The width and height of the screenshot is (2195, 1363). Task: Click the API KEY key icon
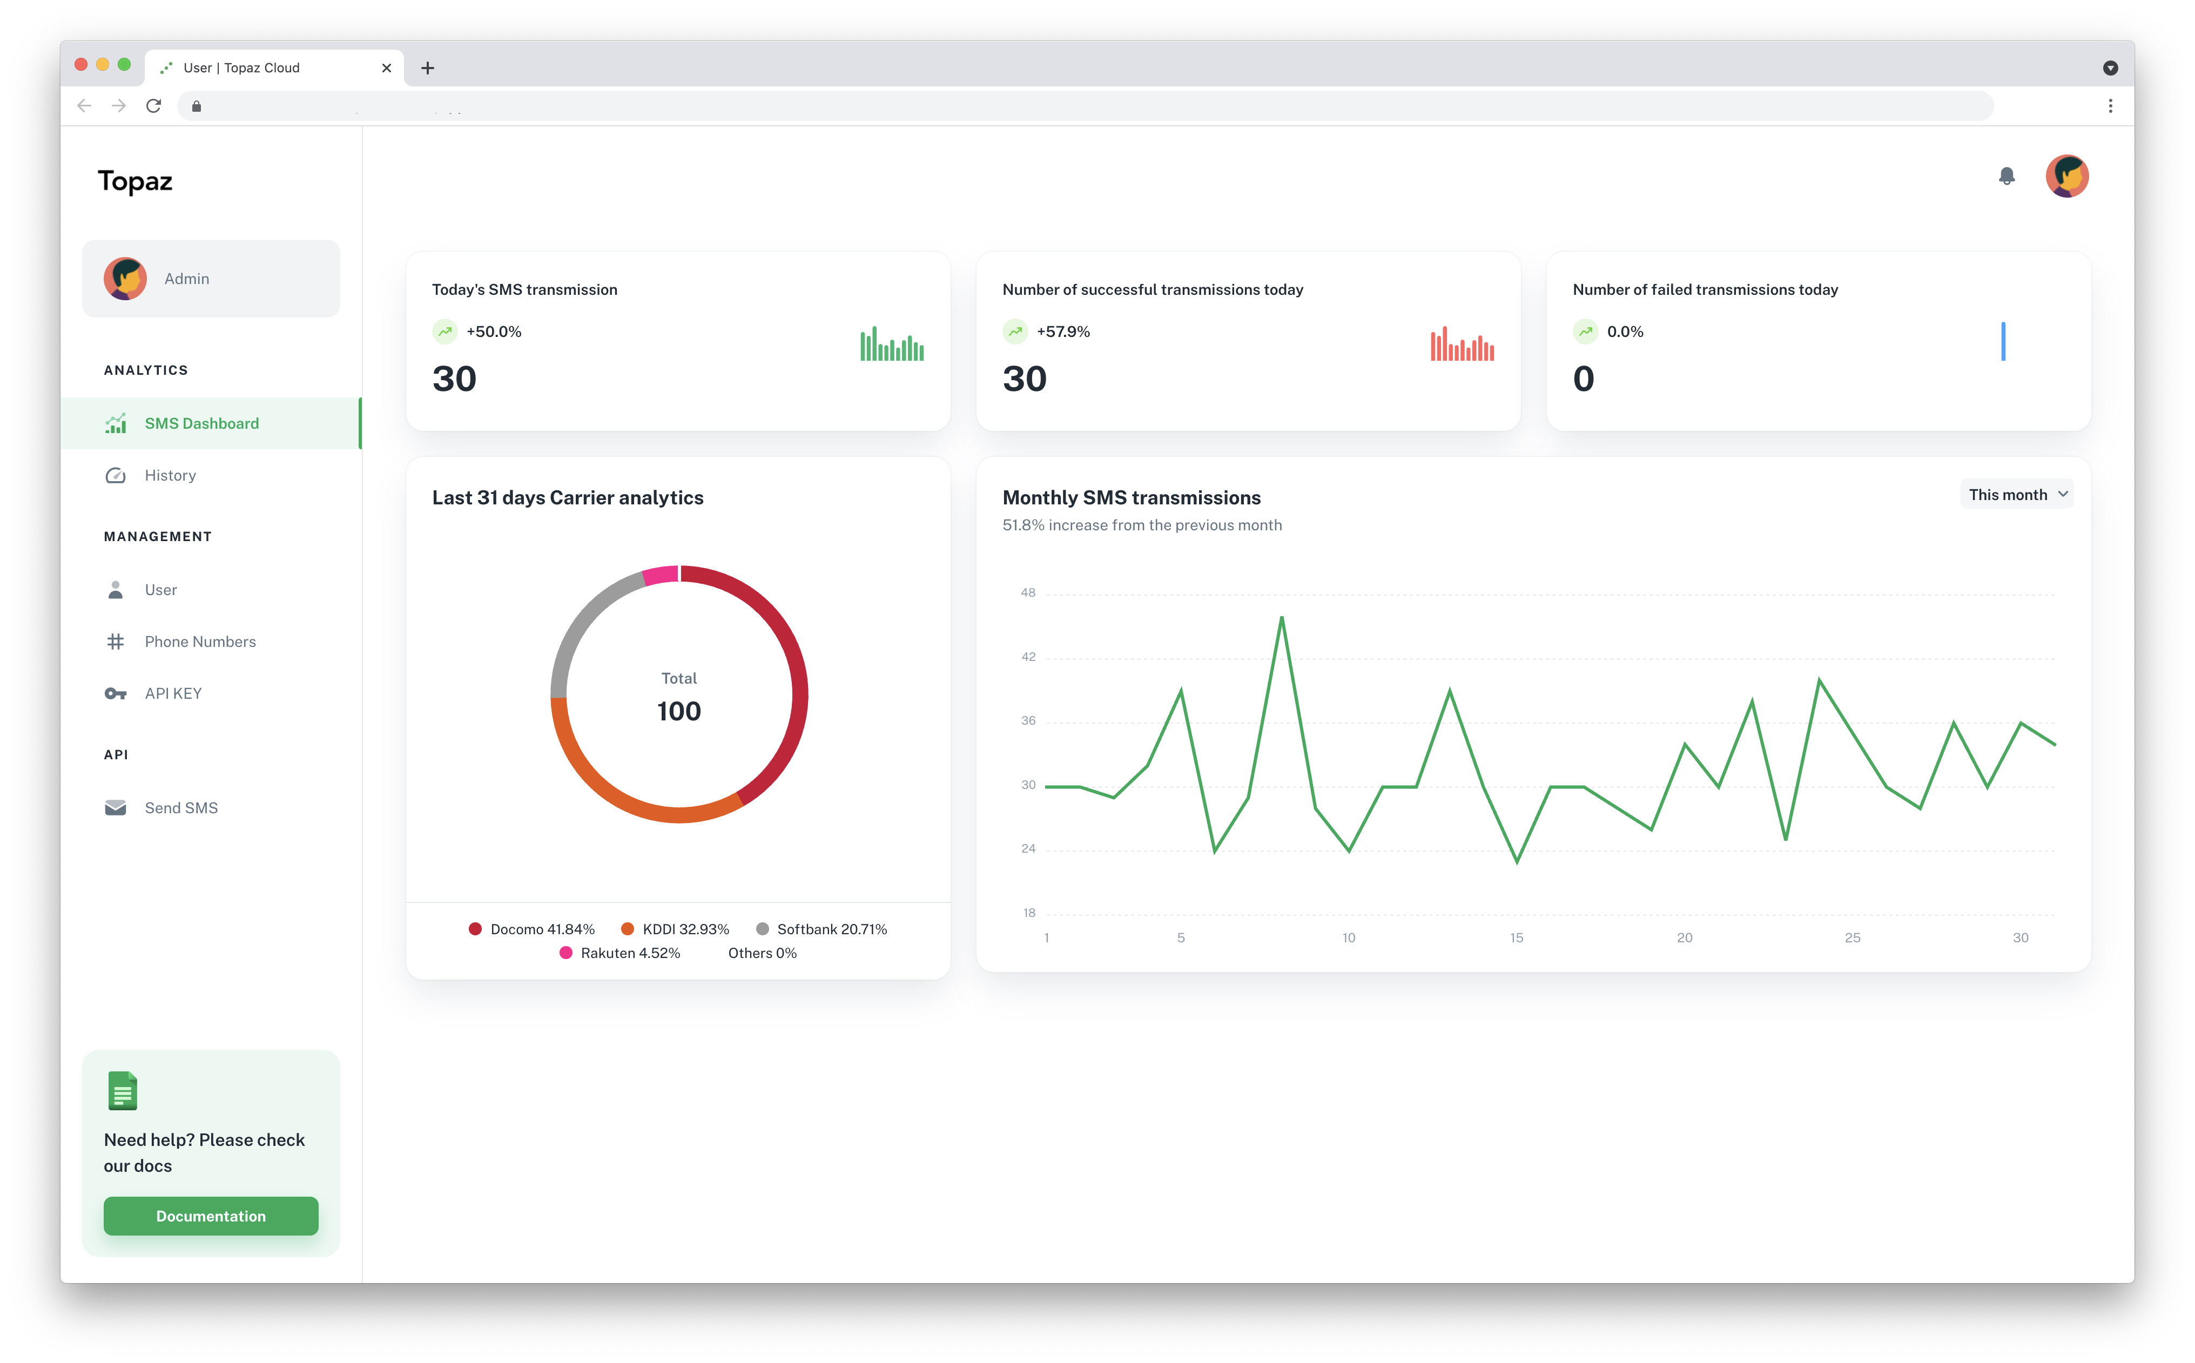(x=116, y=693)
